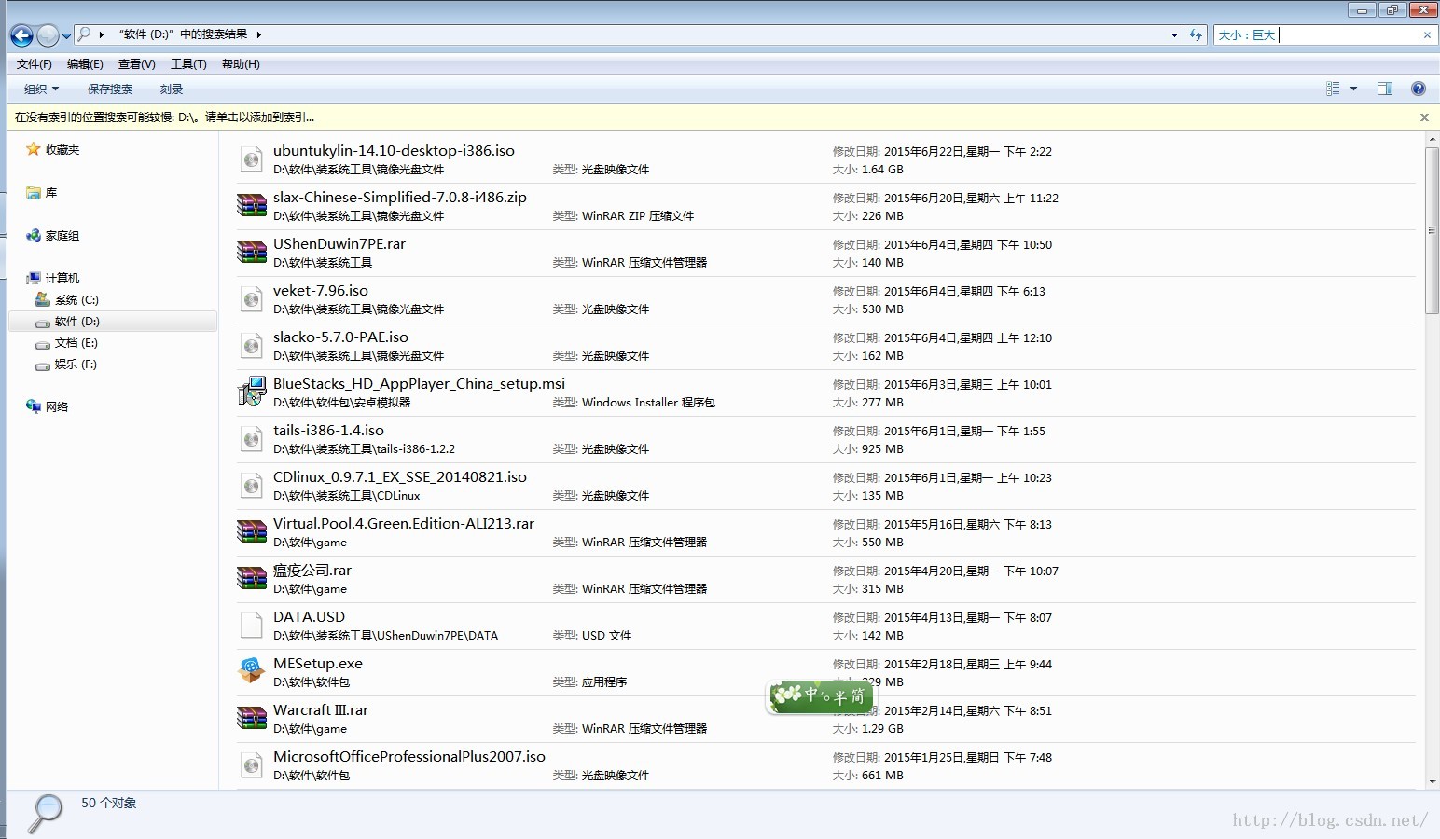Open the recent pages dropdown arrow
Screen dimensions: 1440x839
point(66,36)
